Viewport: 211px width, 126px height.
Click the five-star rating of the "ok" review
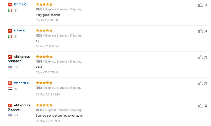(x=44, y=30)
